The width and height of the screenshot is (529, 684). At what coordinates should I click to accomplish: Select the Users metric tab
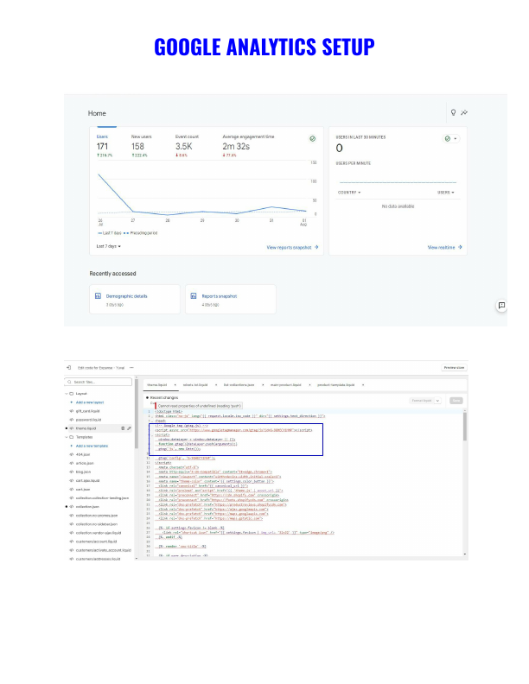pos(105,147)
